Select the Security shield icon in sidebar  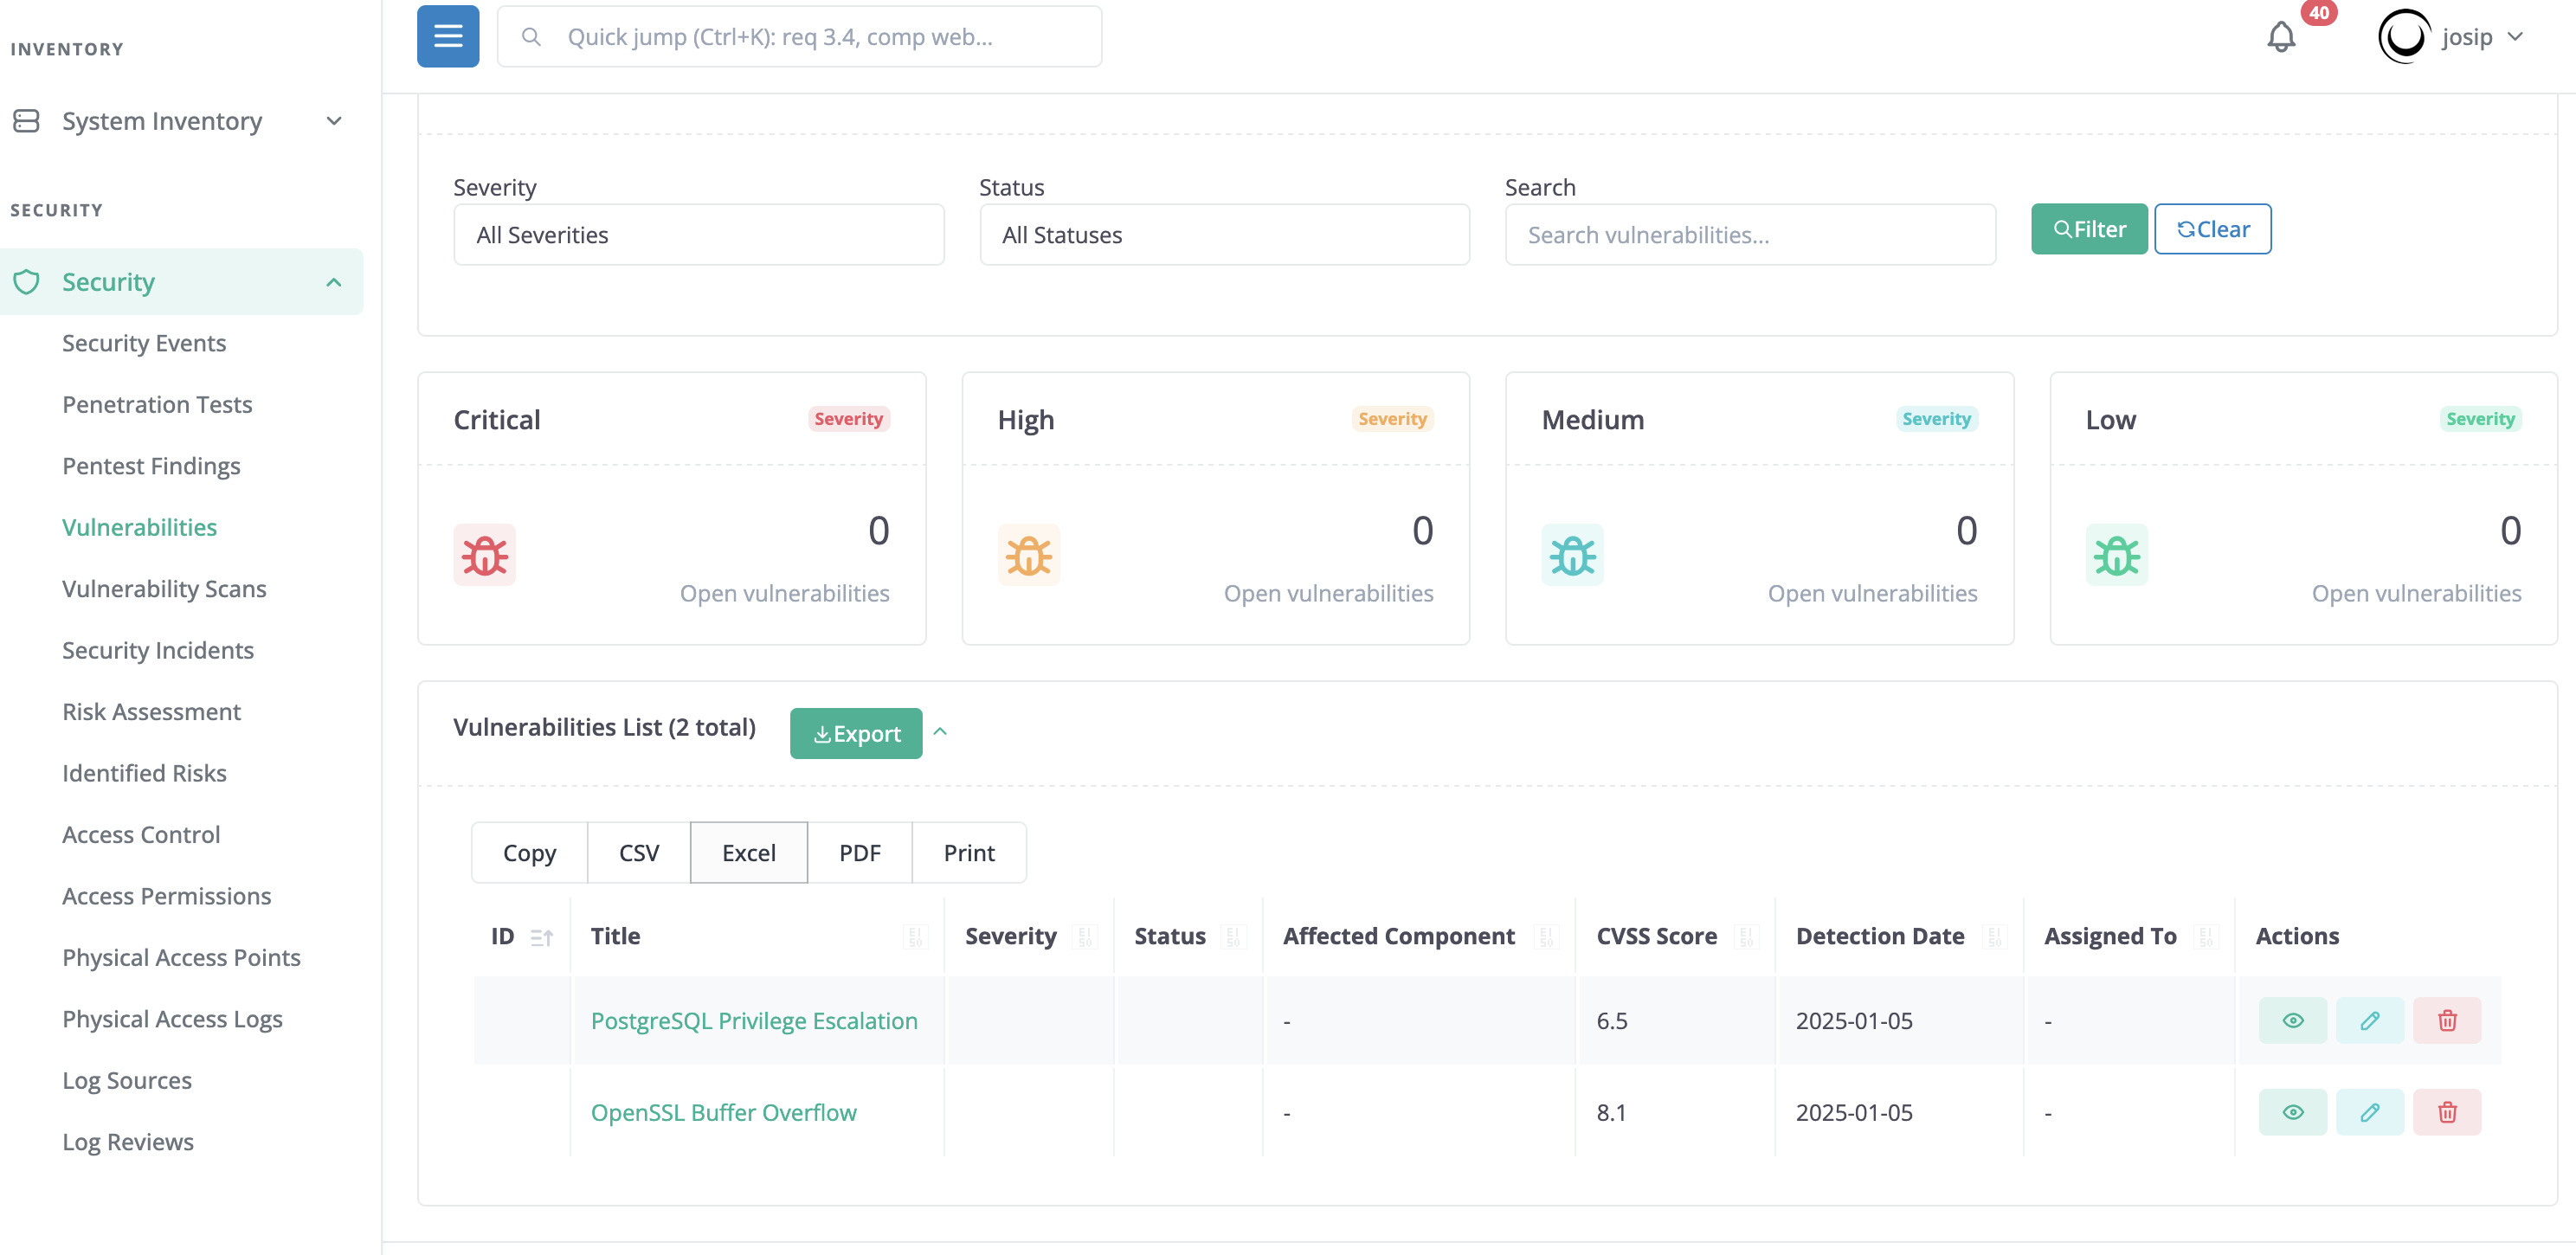tap(26, 281)
